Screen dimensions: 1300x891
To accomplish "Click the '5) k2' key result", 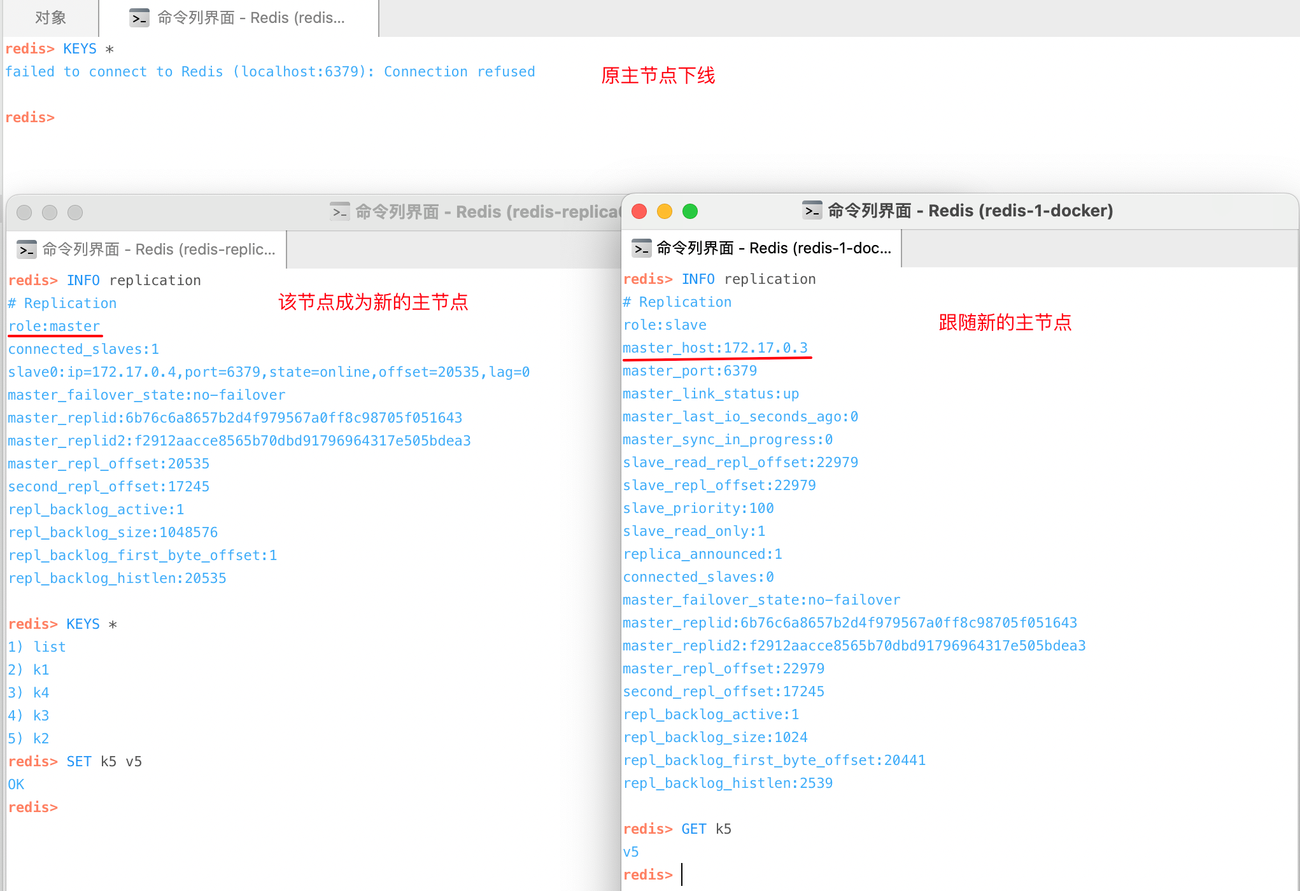I will coord(29,739).
